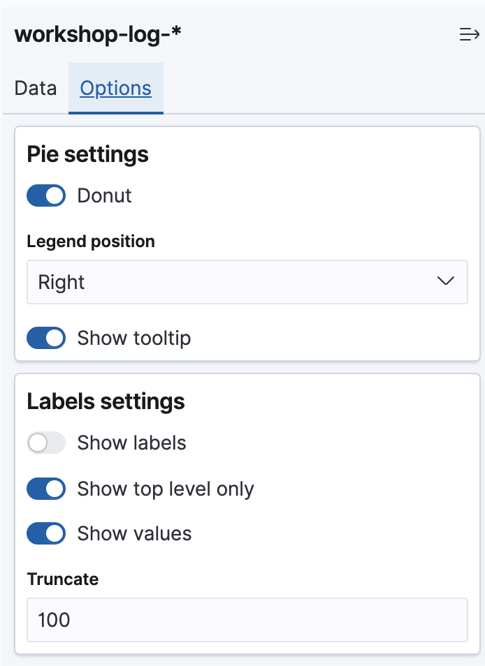Switch to the Data tab
The height and width of the screenshot is (666, 485).
point(36,89)
